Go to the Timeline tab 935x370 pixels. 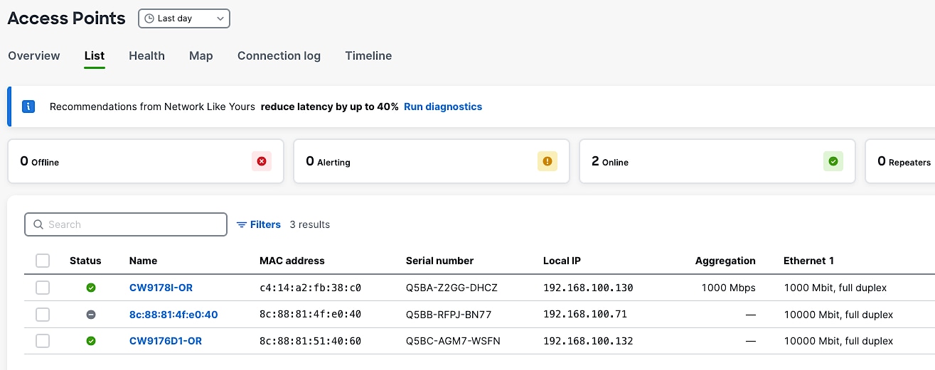[368, 55]
